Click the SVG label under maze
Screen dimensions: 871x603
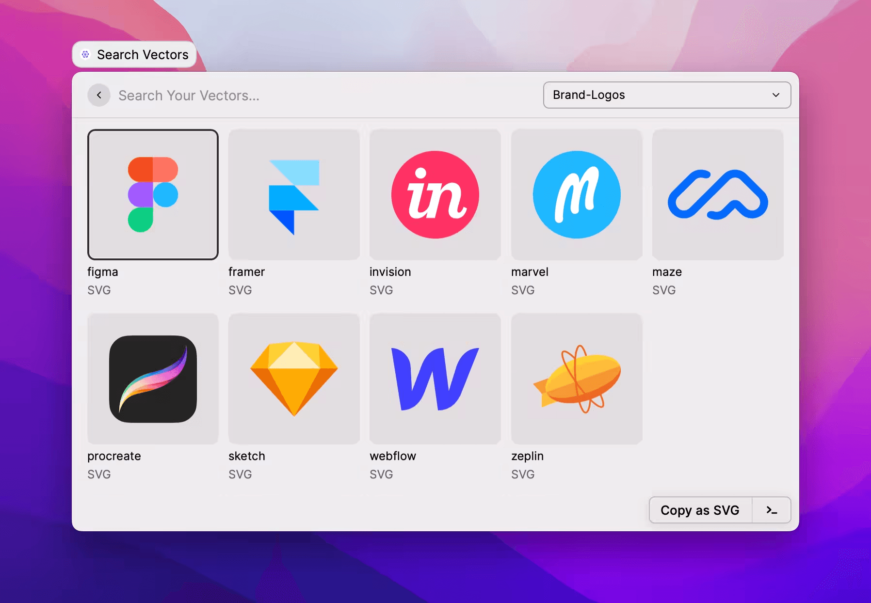(664, 290)
